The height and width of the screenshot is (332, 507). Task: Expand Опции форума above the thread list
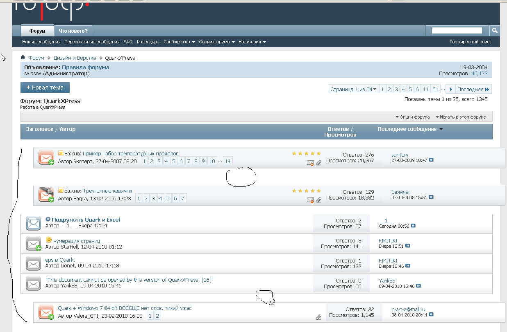click(413, 117)
